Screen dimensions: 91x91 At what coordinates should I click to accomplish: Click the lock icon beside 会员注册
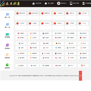(33, 3)
